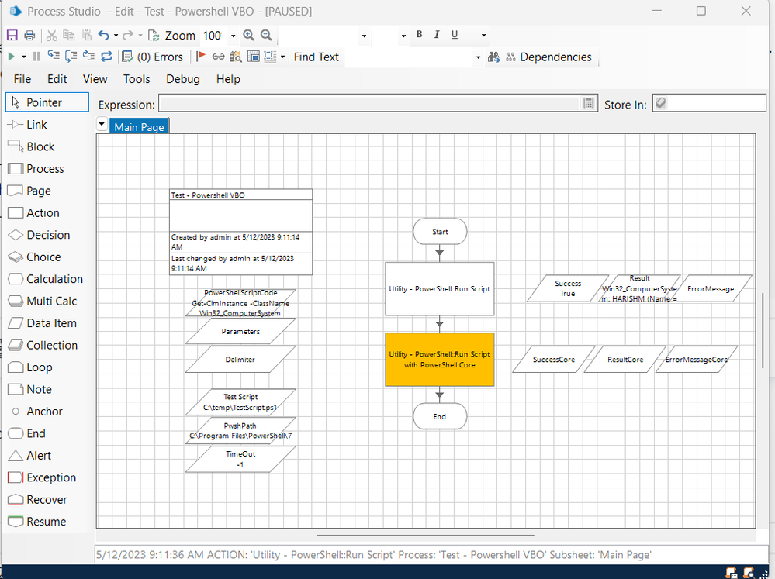
Task: Click the horizontal scrollbar below the canvas
Action: pos(425,535)
